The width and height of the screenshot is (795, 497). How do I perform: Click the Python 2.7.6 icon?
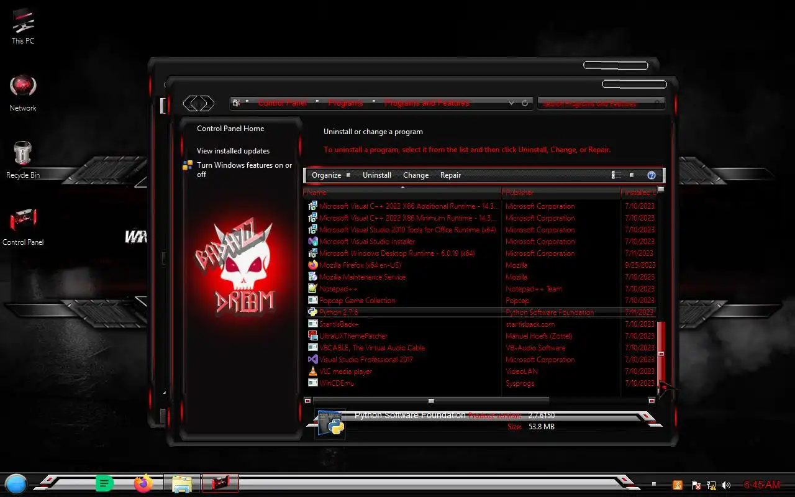coord(313,312)
